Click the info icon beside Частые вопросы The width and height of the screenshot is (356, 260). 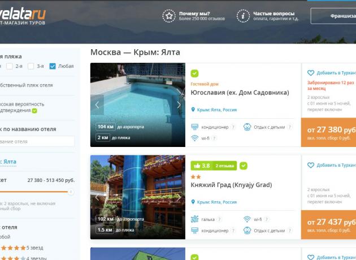(x=243, y=16)
